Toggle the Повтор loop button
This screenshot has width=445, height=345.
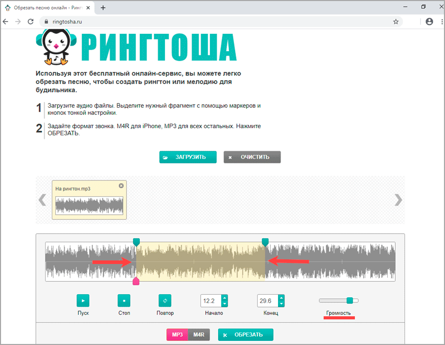click(165, 301)
